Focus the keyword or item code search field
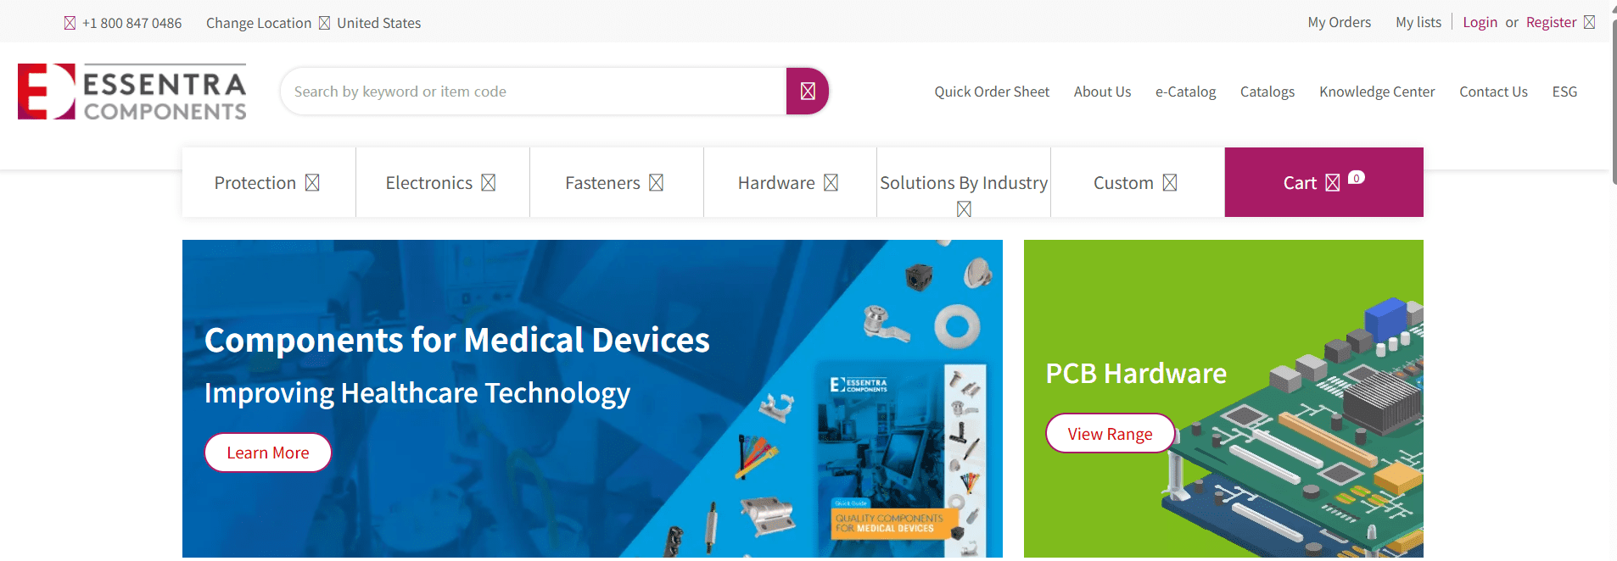Screen dimensions: 1617x561 [534, 92]
